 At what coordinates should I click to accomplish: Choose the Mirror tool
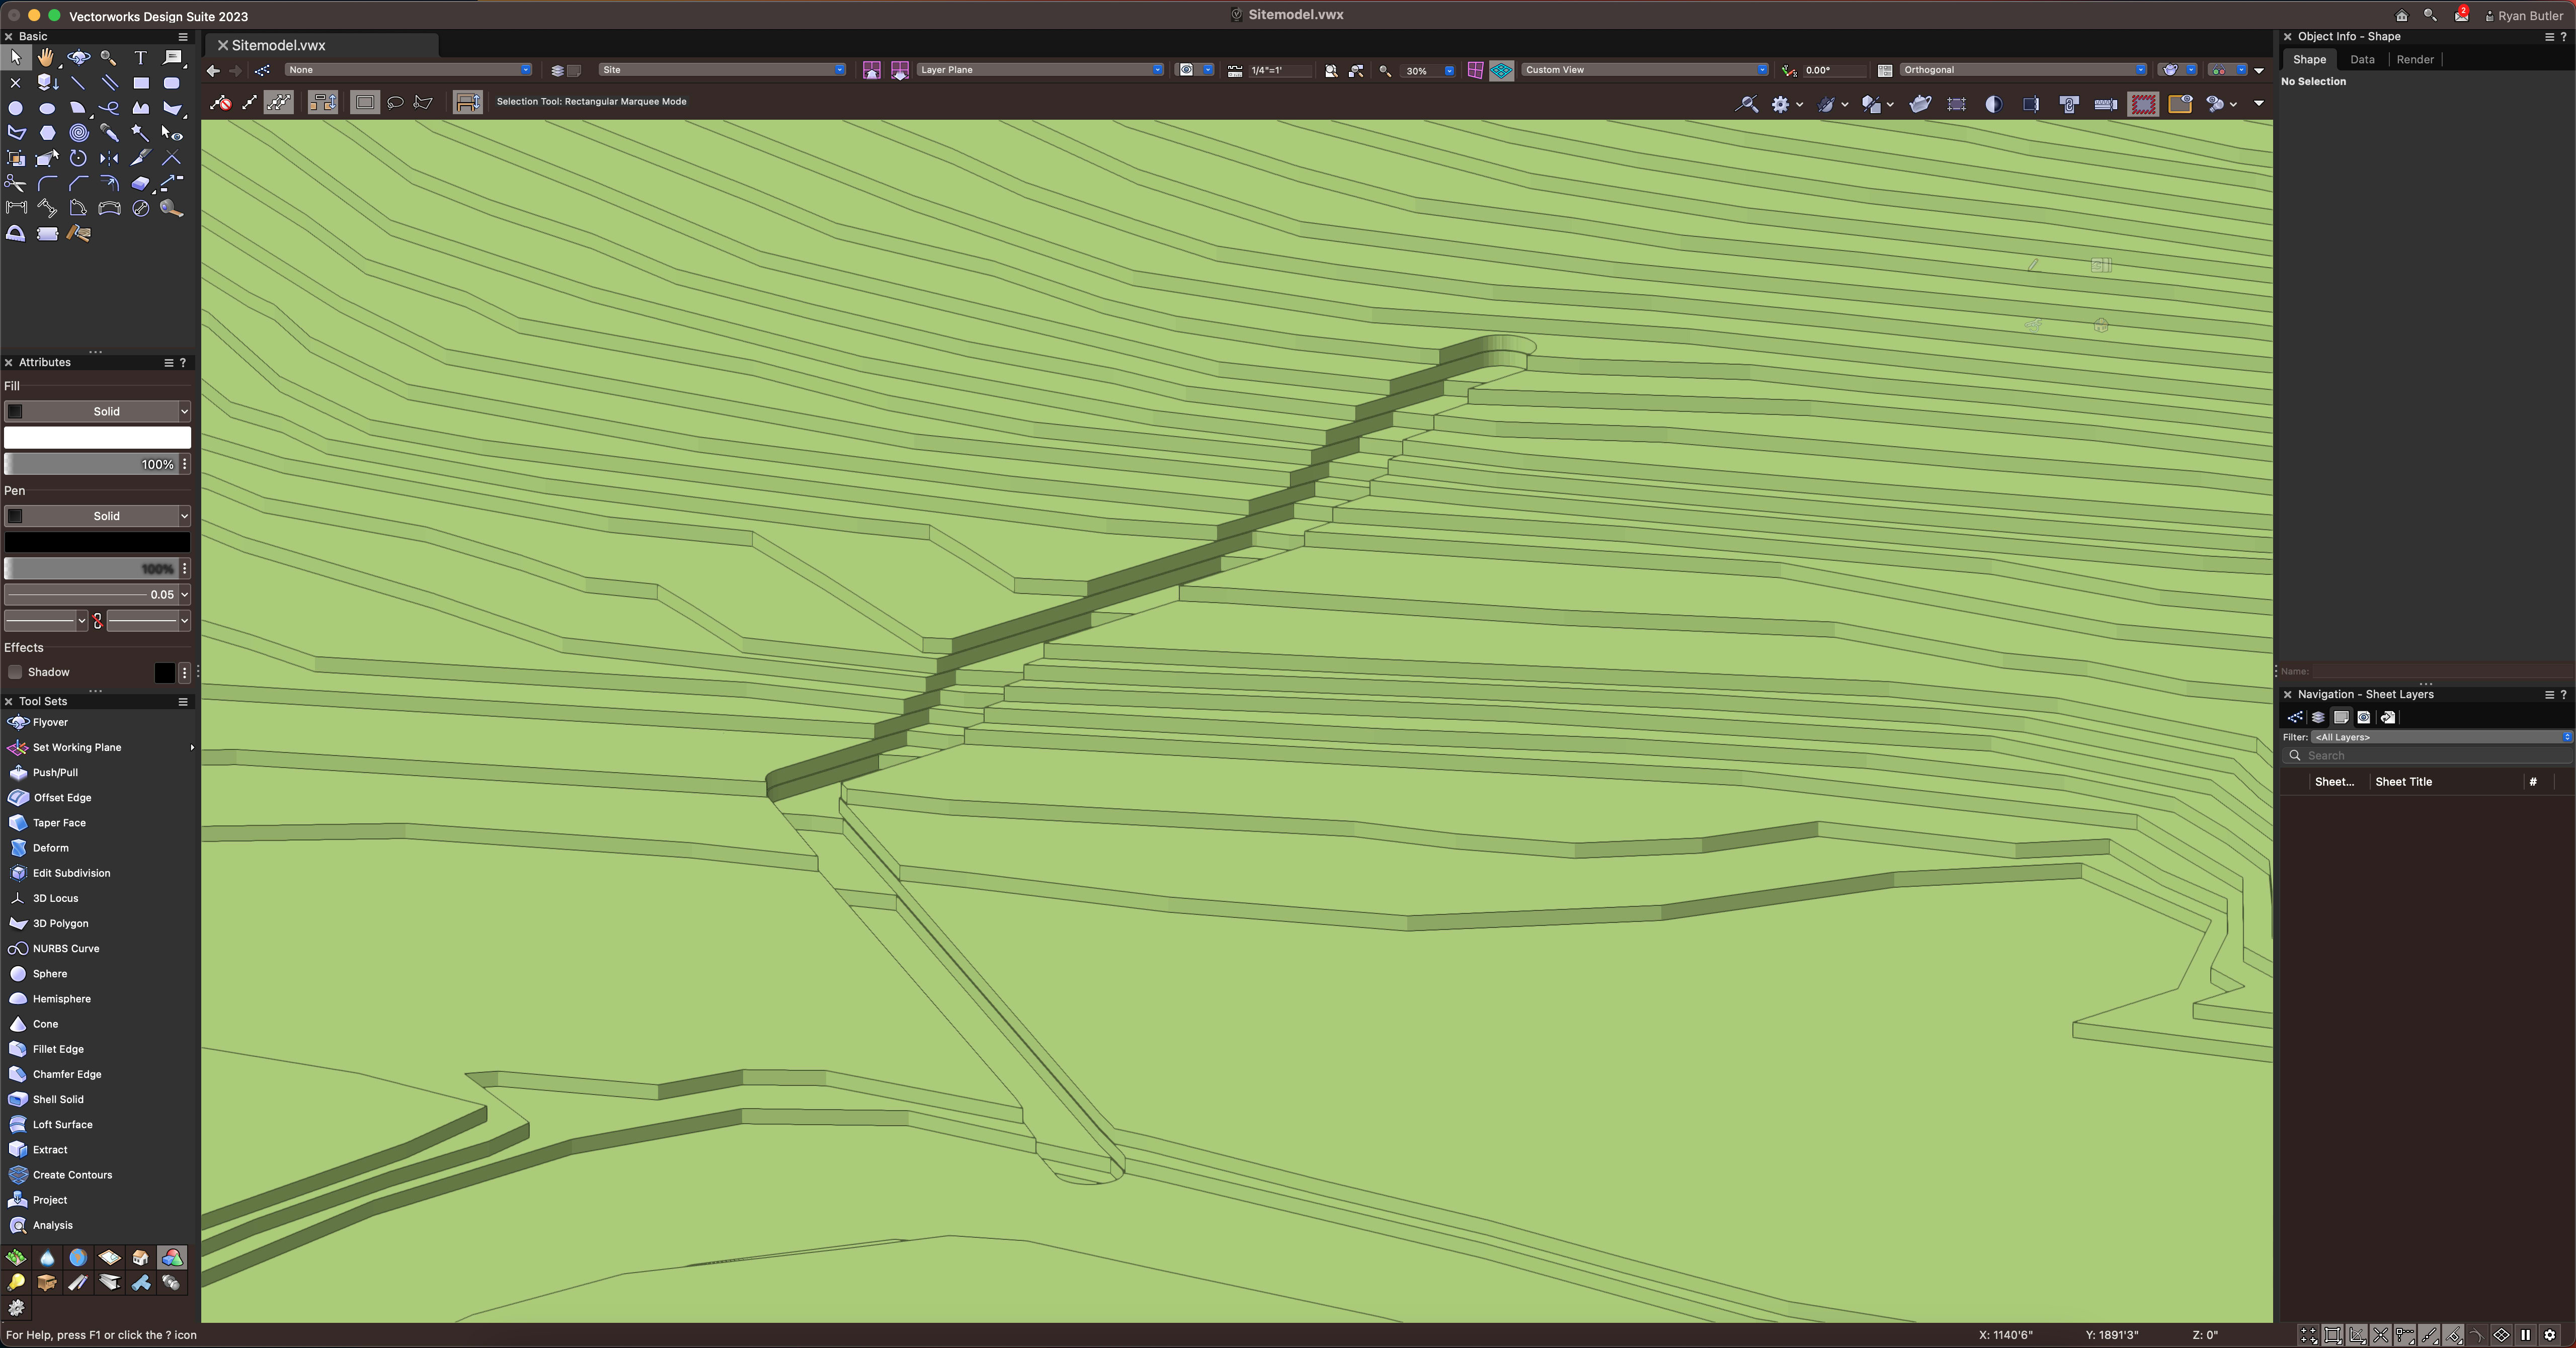109,157
